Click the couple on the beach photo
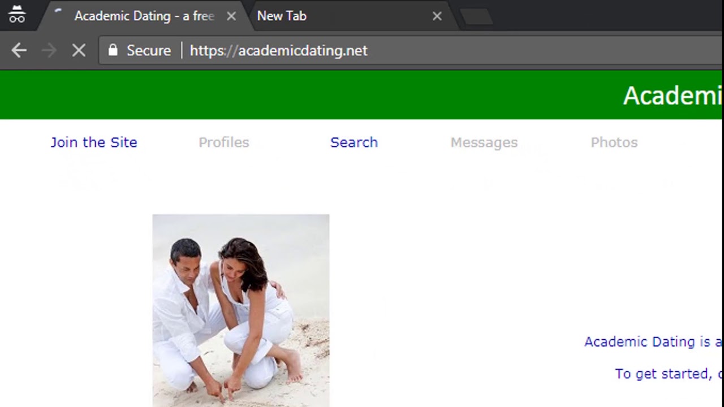Screen dimensions: 724x407 (241, 310)
